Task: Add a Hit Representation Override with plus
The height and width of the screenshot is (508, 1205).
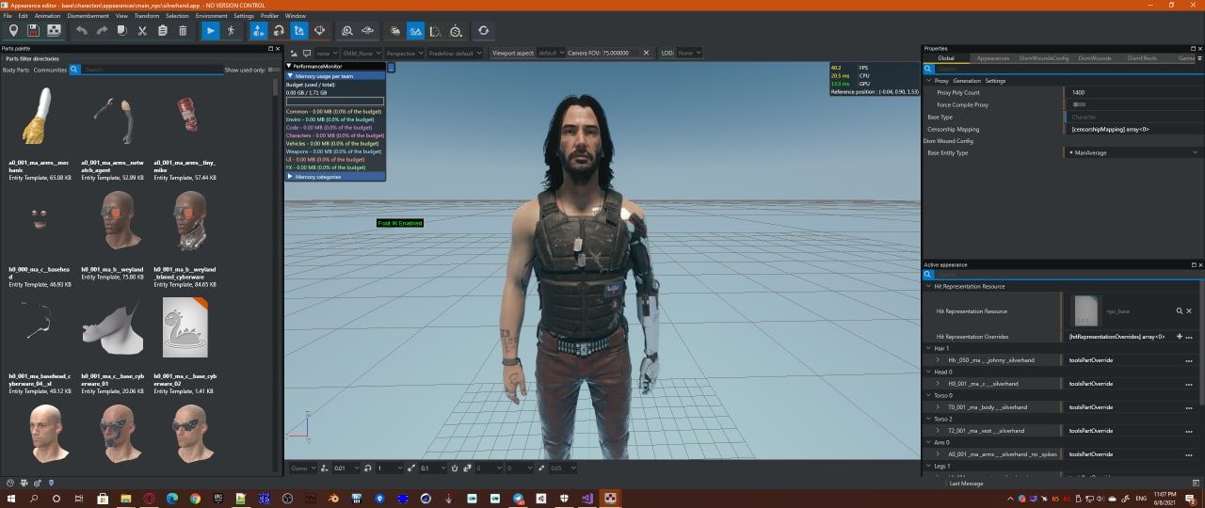Action: tap(1180, 336)
